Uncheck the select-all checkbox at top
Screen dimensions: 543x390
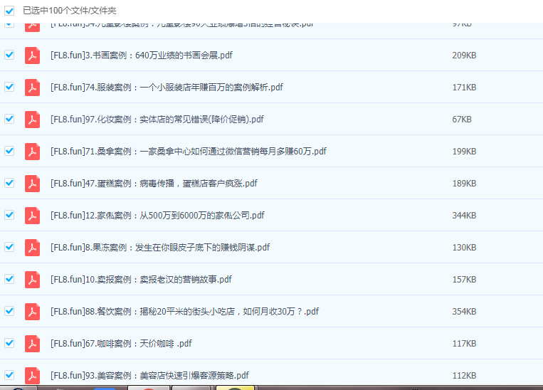[9, 11]
